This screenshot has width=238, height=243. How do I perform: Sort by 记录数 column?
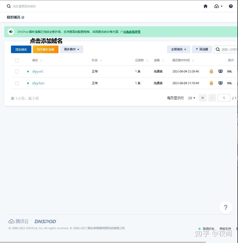(x=147, y=60)
